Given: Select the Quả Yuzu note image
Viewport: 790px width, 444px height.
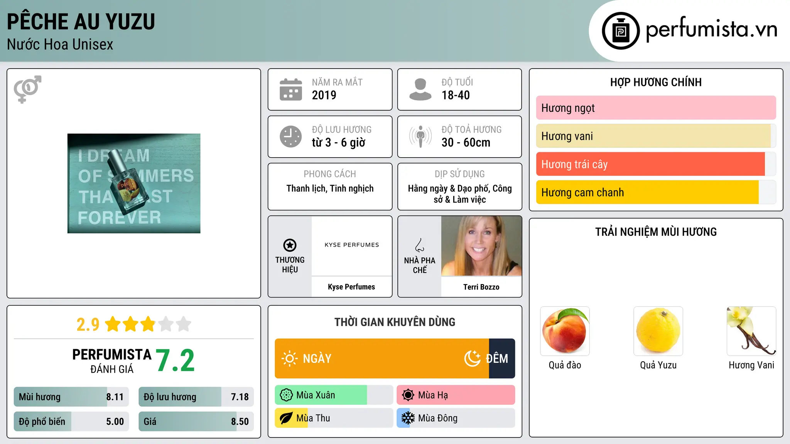Looking at the screenshot, I should click(x=658, y=331).
